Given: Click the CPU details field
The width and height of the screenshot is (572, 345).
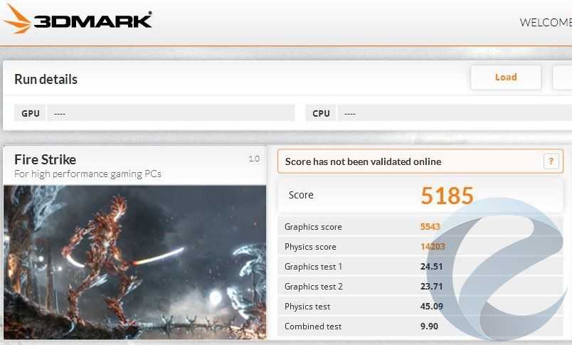Looking at the screenshot, I should 455,113.
